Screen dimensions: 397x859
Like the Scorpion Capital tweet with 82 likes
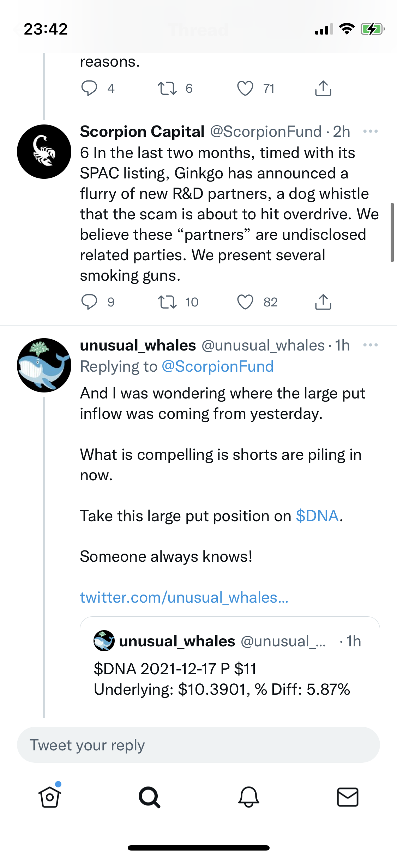(x=245, y=302)
